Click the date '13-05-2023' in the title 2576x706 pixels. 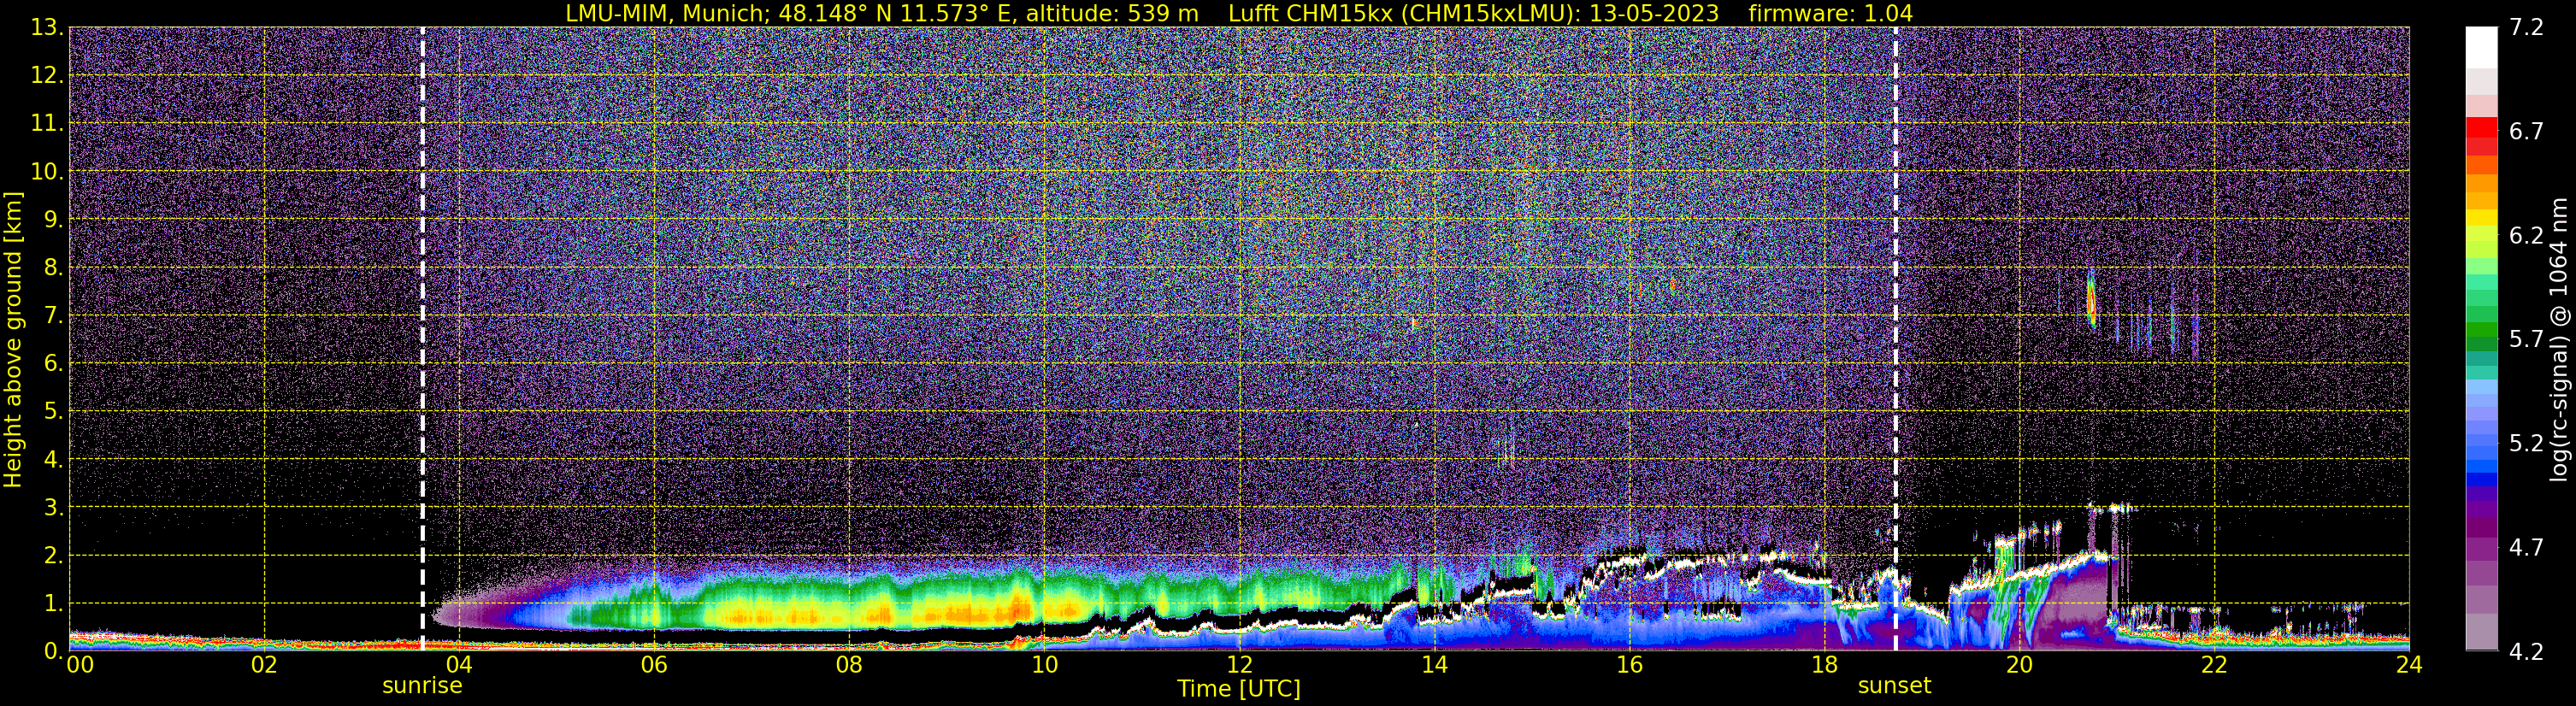click(x=1654, y=13)
